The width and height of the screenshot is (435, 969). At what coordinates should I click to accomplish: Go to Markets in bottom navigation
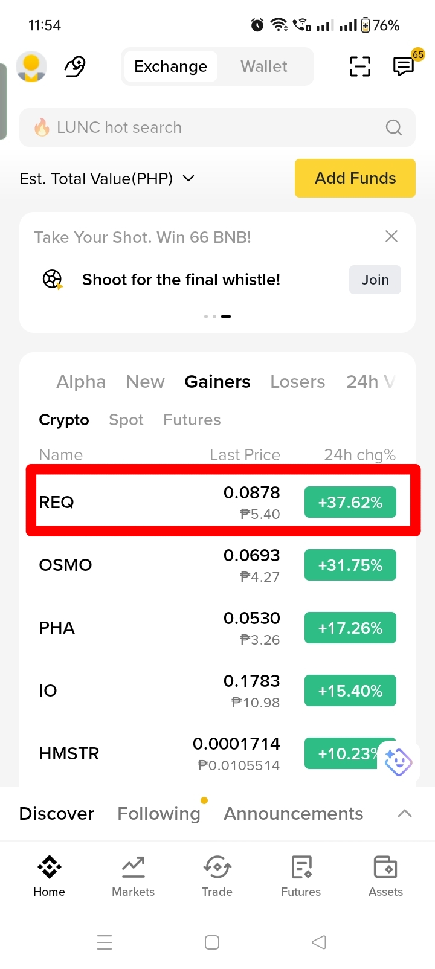[x=134, y=876]
